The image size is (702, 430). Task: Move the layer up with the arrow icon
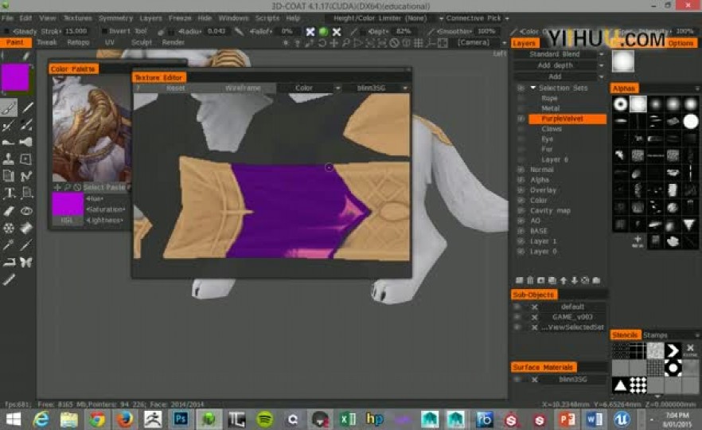pyautogui.click(x=564, y=280)
